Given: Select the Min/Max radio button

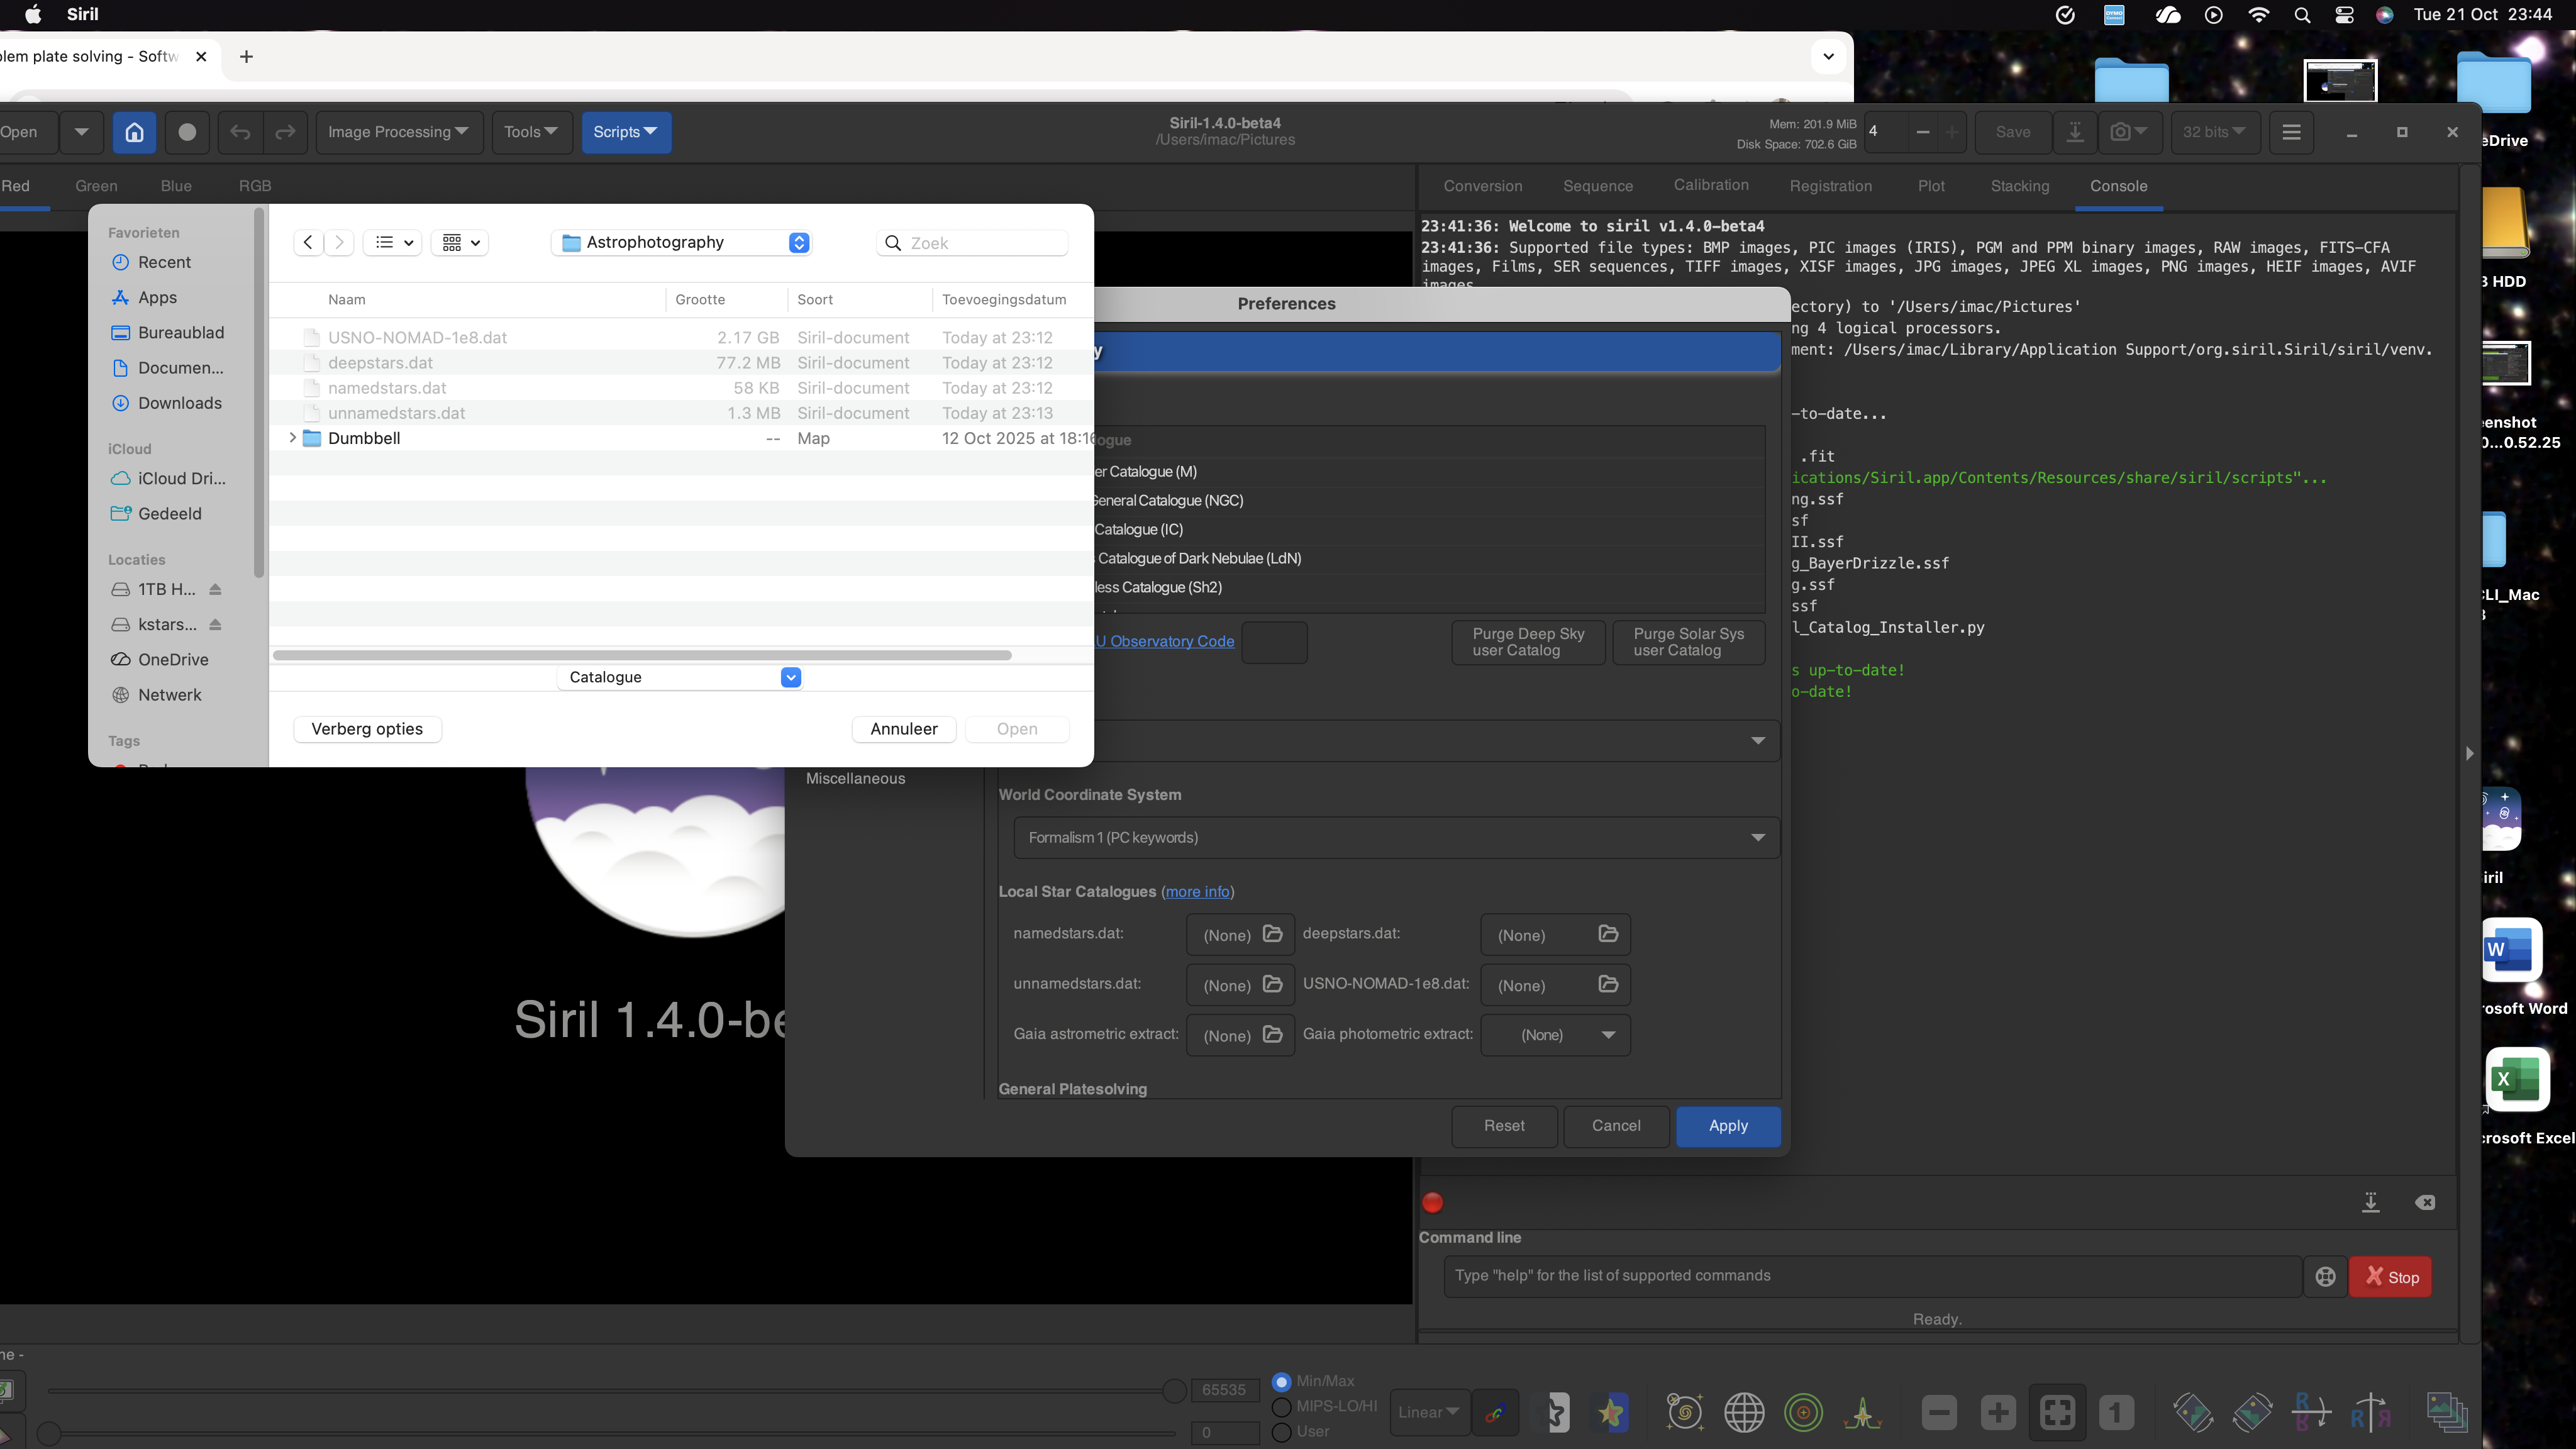Looking at the screenshot, I should click(1281, 1381).
